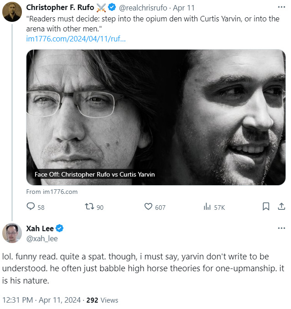The image size is (291, 309).
Task: Click Xah Lee's profile avatar
Action: click(x=12, y=233)
